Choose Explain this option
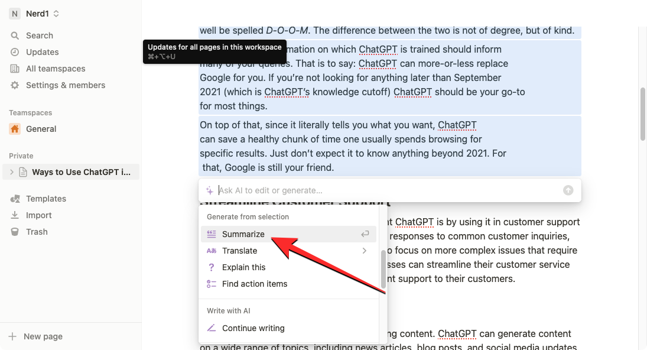Viewport: 647px width, 350px height. tap(243, 267)
